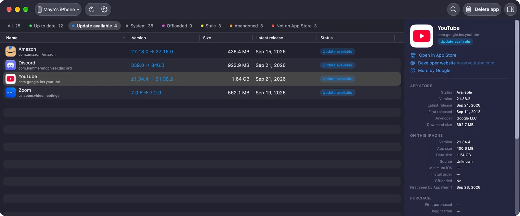Click Data size 1.24 GB value
Screen dimensions: 520x216
(x=463, y=155)
